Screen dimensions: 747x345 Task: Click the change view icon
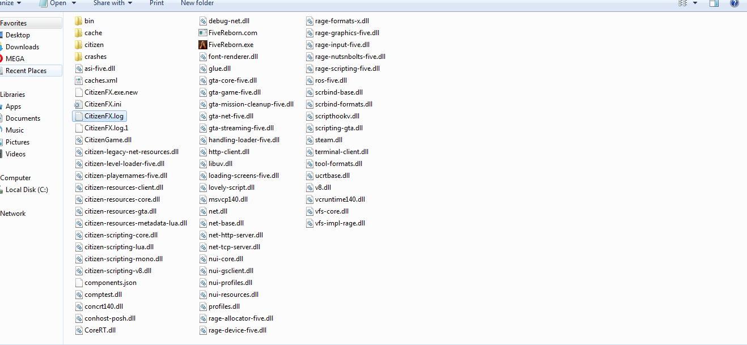point(682,3)
